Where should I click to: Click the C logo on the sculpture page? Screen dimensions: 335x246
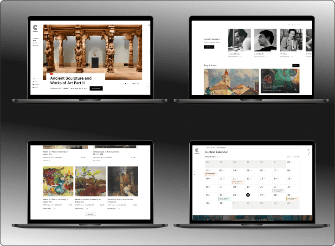coord(35,27)
